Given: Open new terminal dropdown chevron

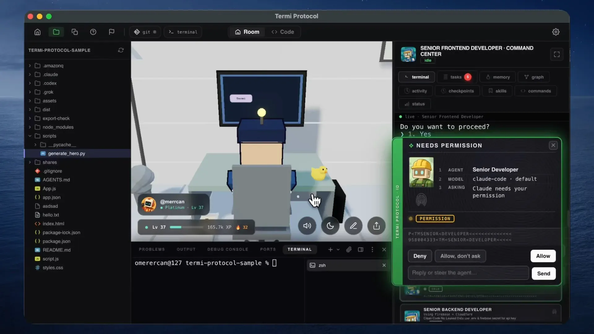Looking at the screenshot, I should click(338, 250).
